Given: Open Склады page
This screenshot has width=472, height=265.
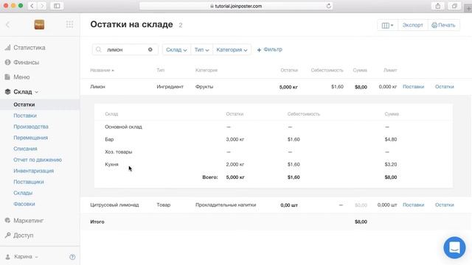Looking at the screenshot, I should (x=23, y=193).
